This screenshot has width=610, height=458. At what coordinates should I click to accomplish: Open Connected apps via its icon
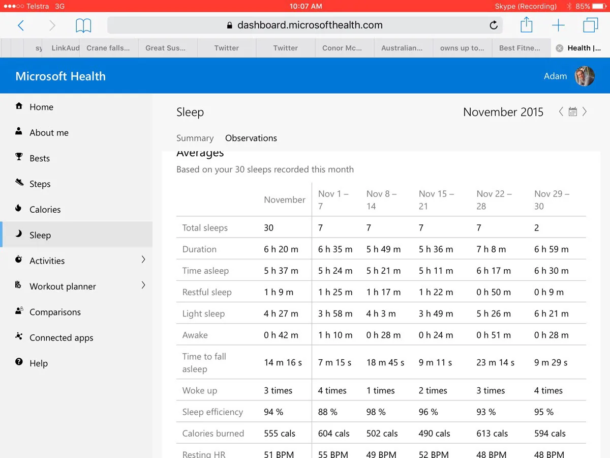(x=19, y=336)
